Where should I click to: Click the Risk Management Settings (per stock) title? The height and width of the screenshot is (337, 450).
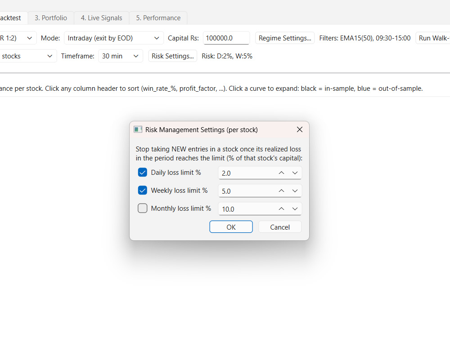click(x=201, y=130)
